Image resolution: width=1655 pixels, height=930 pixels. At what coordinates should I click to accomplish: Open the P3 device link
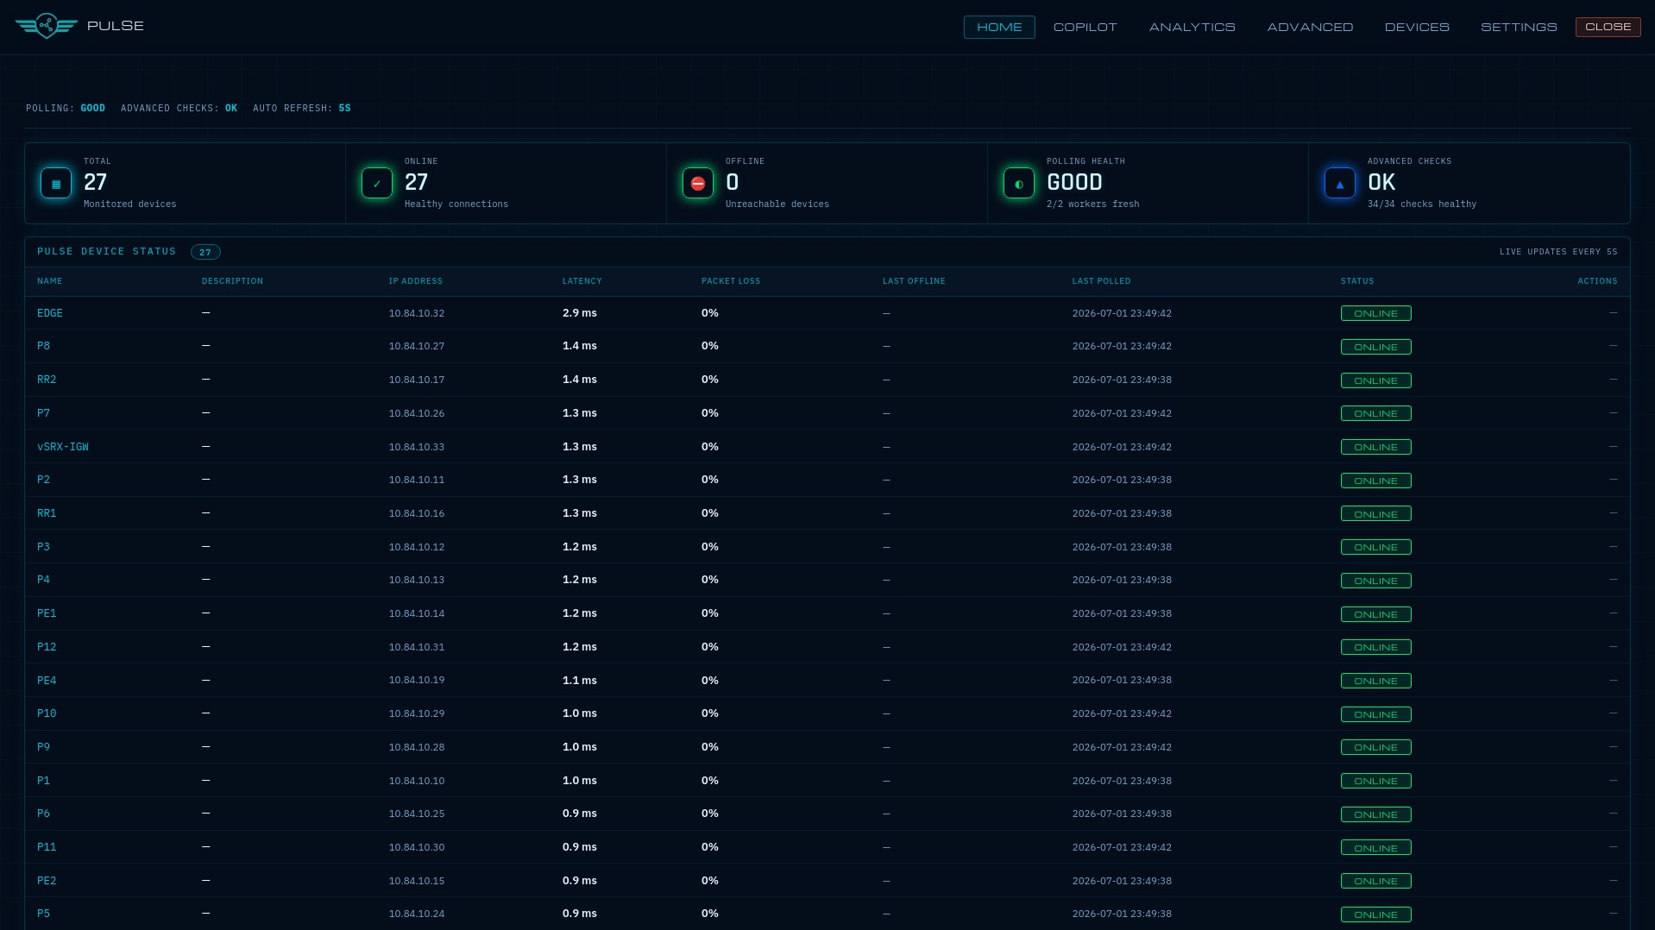[43, 547]
